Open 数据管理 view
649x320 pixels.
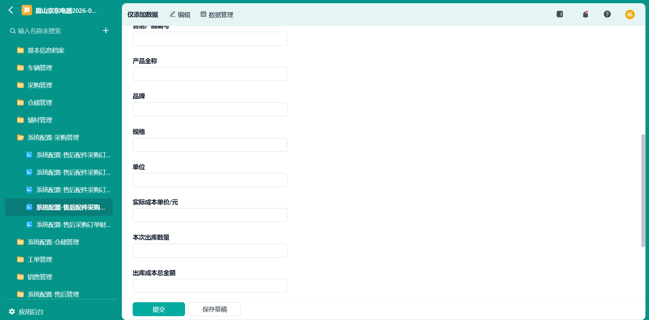coord(217,14)
